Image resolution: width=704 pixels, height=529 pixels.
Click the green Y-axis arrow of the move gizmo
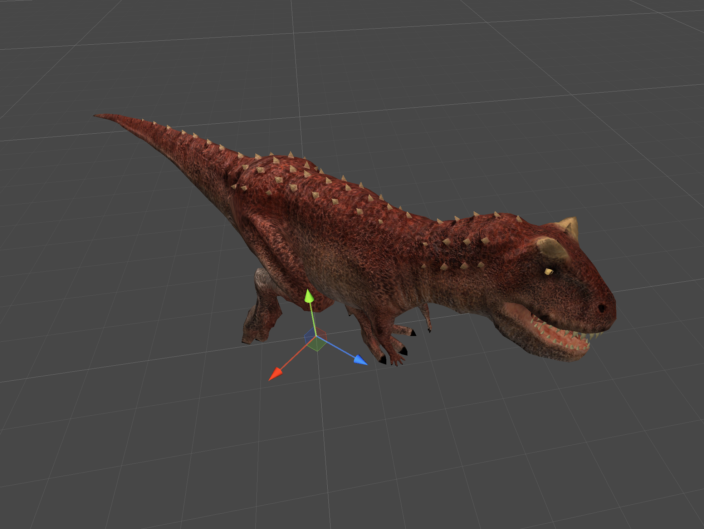[x=309, y=296]
